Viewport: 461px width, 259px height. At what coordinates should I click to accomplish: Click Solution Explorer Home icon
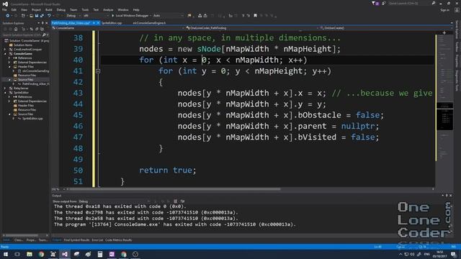click(x=16, y=29)
